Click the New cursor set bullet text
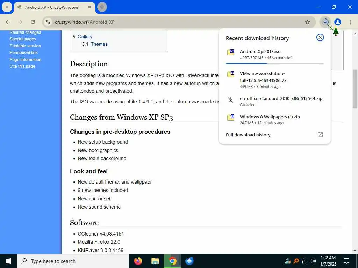The image size is (358, 268). point(94,199)
